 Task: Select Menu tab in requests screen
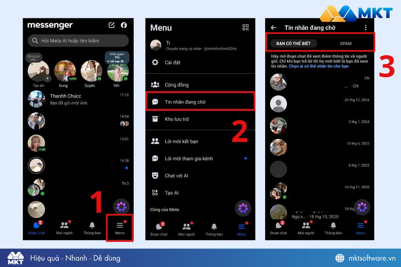(x=360, y=228)
